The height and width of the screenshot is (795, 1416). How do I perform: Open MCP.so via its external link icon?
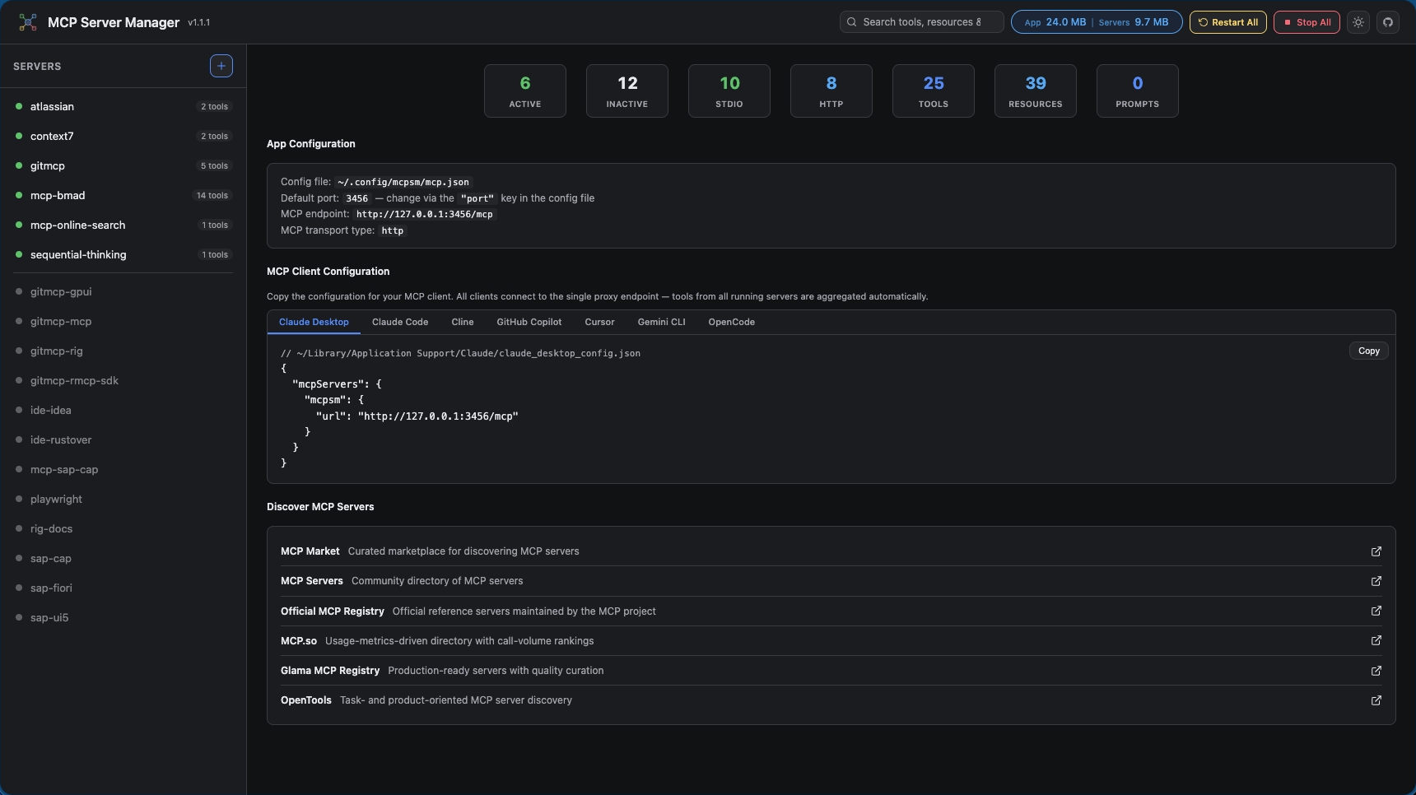tap(1376, 641)
